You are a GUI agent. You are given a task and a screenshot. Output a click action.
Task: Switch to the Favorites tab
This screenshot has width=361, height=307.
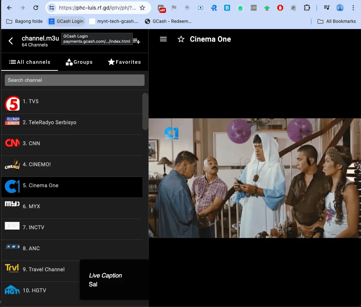pyautogui.click(x=124, y=62)
